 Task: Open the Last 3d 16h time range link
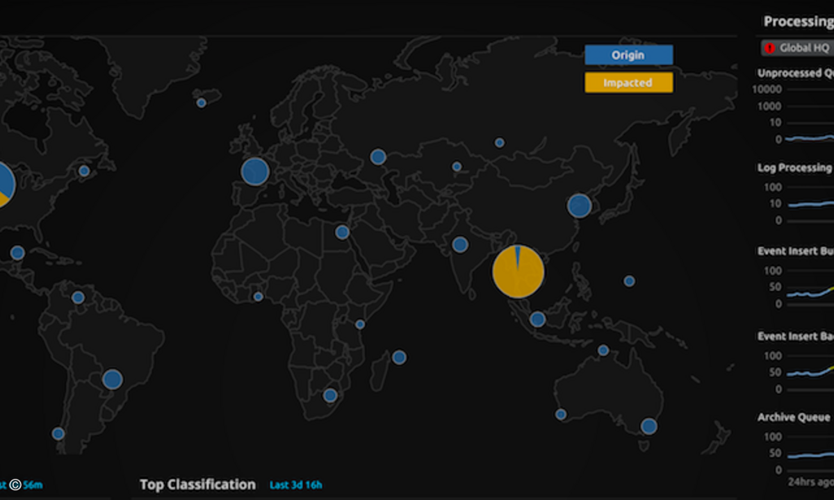(x=296, y=485)
